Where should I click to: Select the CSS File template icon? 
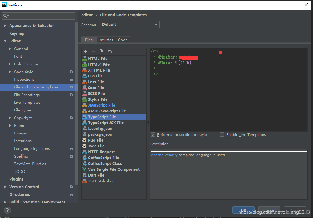point(84,76)
